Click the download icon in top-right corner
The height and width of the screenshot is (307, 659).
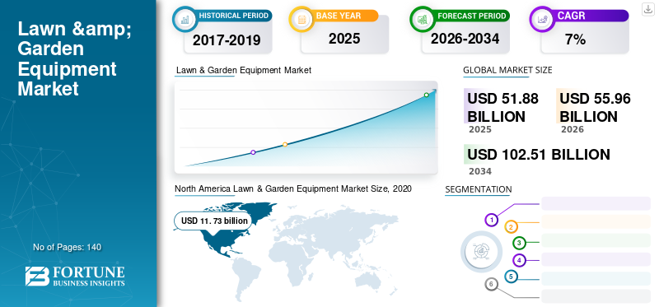coord(647,9)
